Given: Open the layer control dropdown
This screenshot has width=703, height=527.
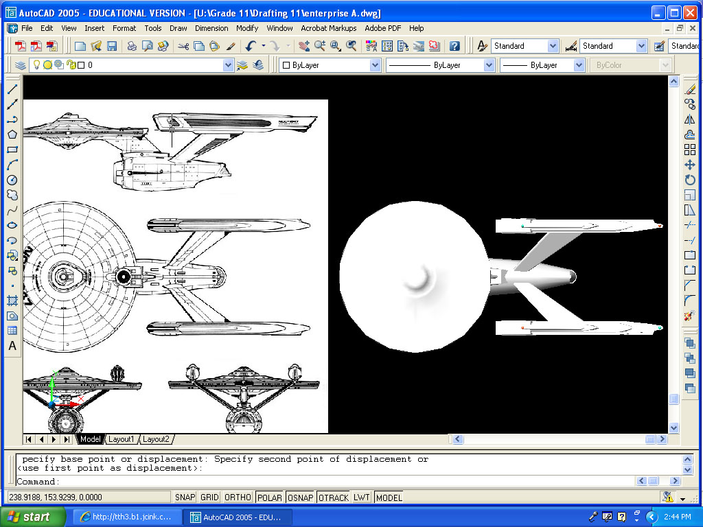Looking at the screenshot, I should 228,65.
